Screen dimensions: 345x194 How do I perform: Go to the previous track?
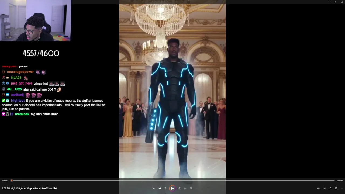tap(160, 188)
